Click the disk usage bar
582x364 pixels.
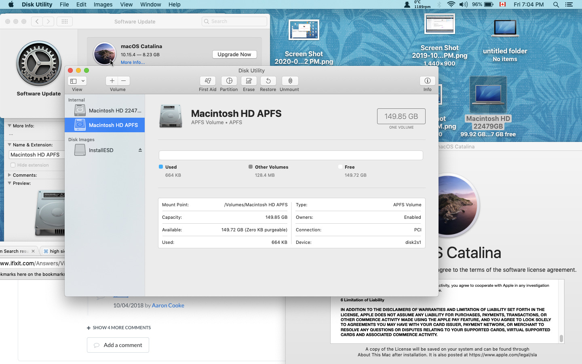coord(291,155)
